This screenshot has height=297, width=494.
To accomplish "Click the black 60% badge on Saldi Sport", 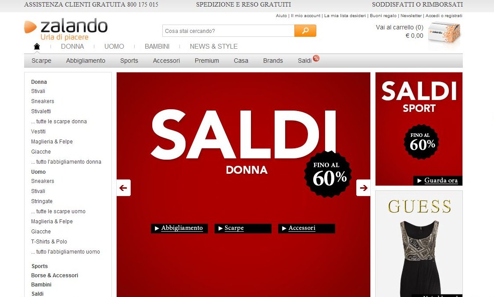I will 421,142.
